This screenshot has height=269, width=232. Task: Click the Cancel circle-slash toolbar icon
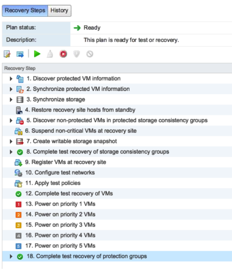point(90,54)
